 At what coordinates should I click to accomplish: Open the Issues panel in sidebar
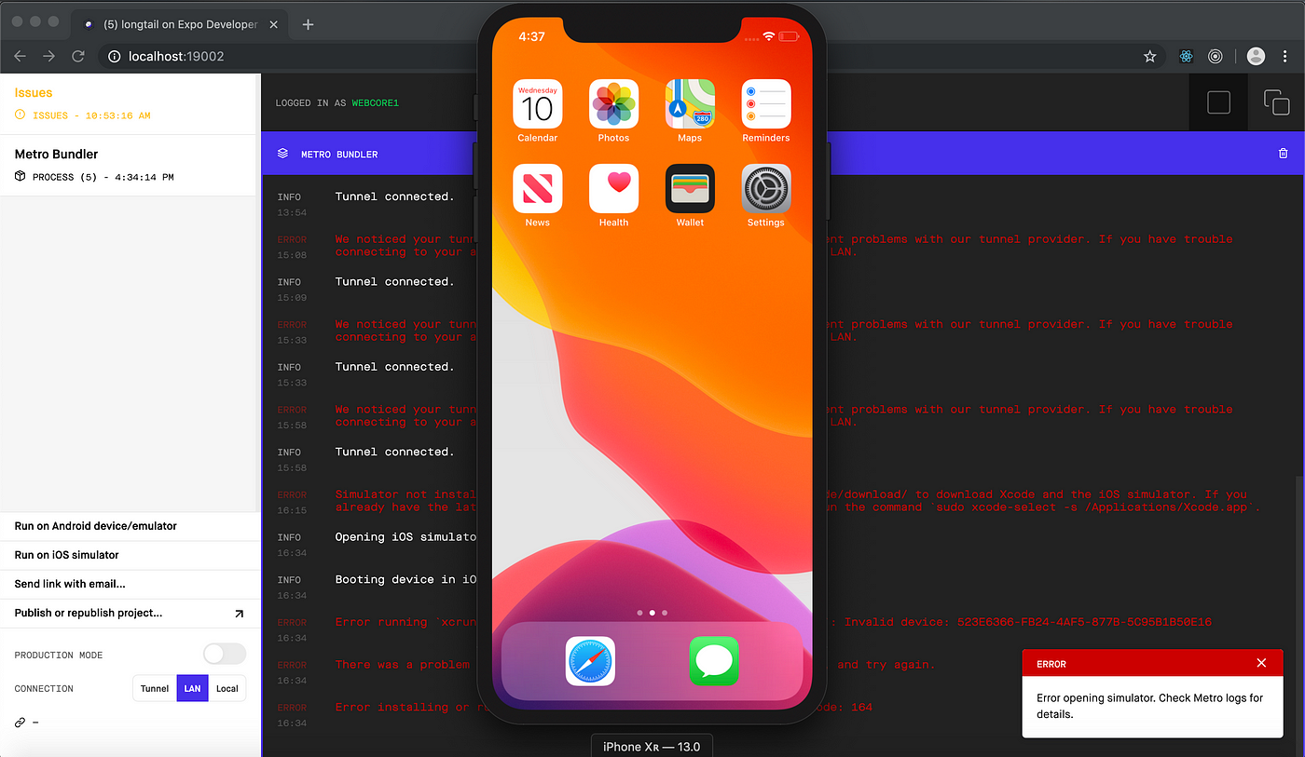click(128, 103)
